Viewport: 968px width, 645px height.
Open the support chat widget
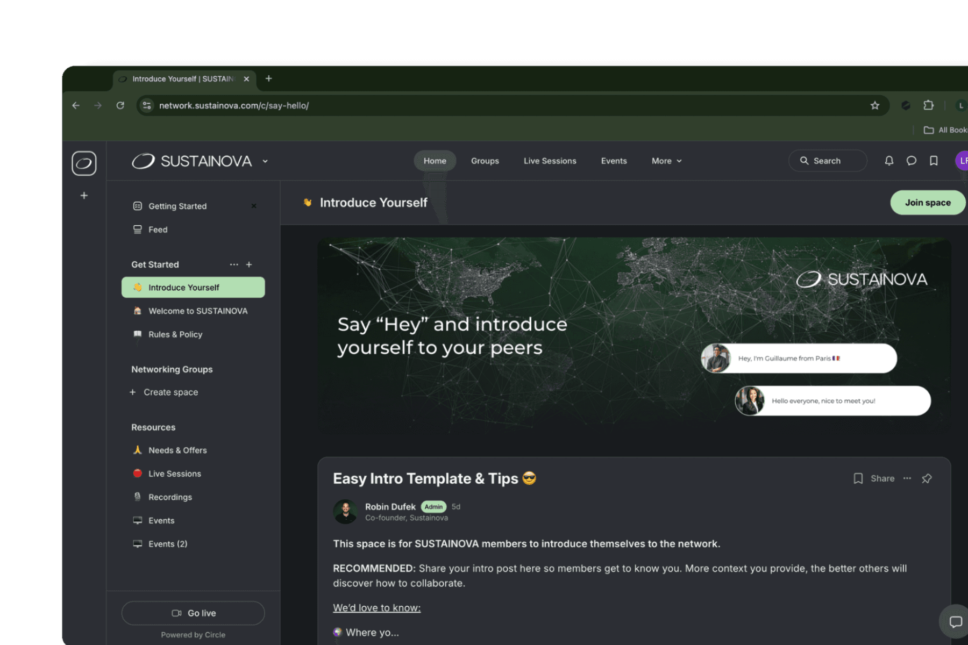coord(955,622)
